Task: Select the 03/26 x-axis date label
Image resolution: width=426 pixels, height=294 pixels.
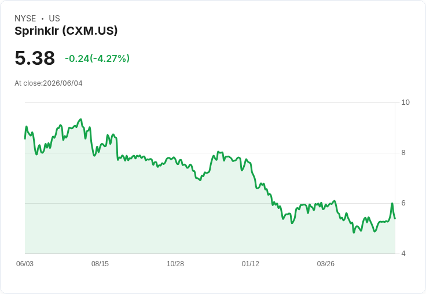Action: point(325,263)
